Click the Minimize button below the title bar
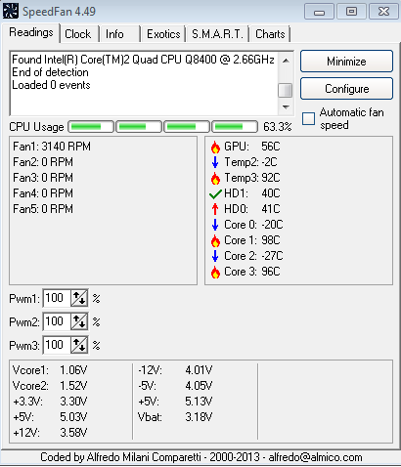The width and height of the screenshot is (401, 467). point(346,62)
